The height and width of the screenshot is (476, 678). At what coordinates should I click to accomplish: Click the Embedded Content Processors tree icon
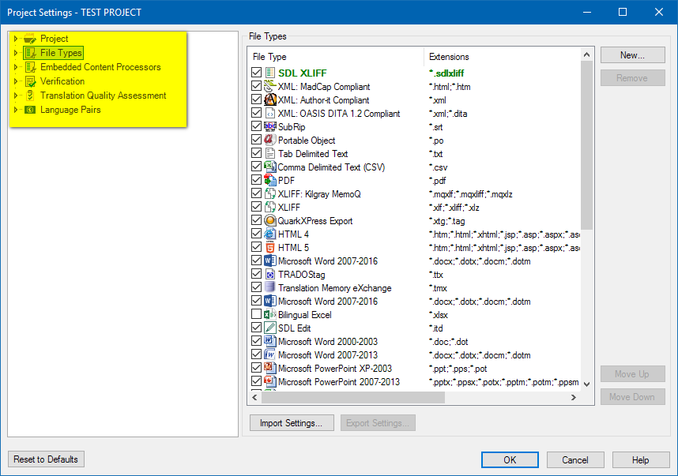point(30,67)
